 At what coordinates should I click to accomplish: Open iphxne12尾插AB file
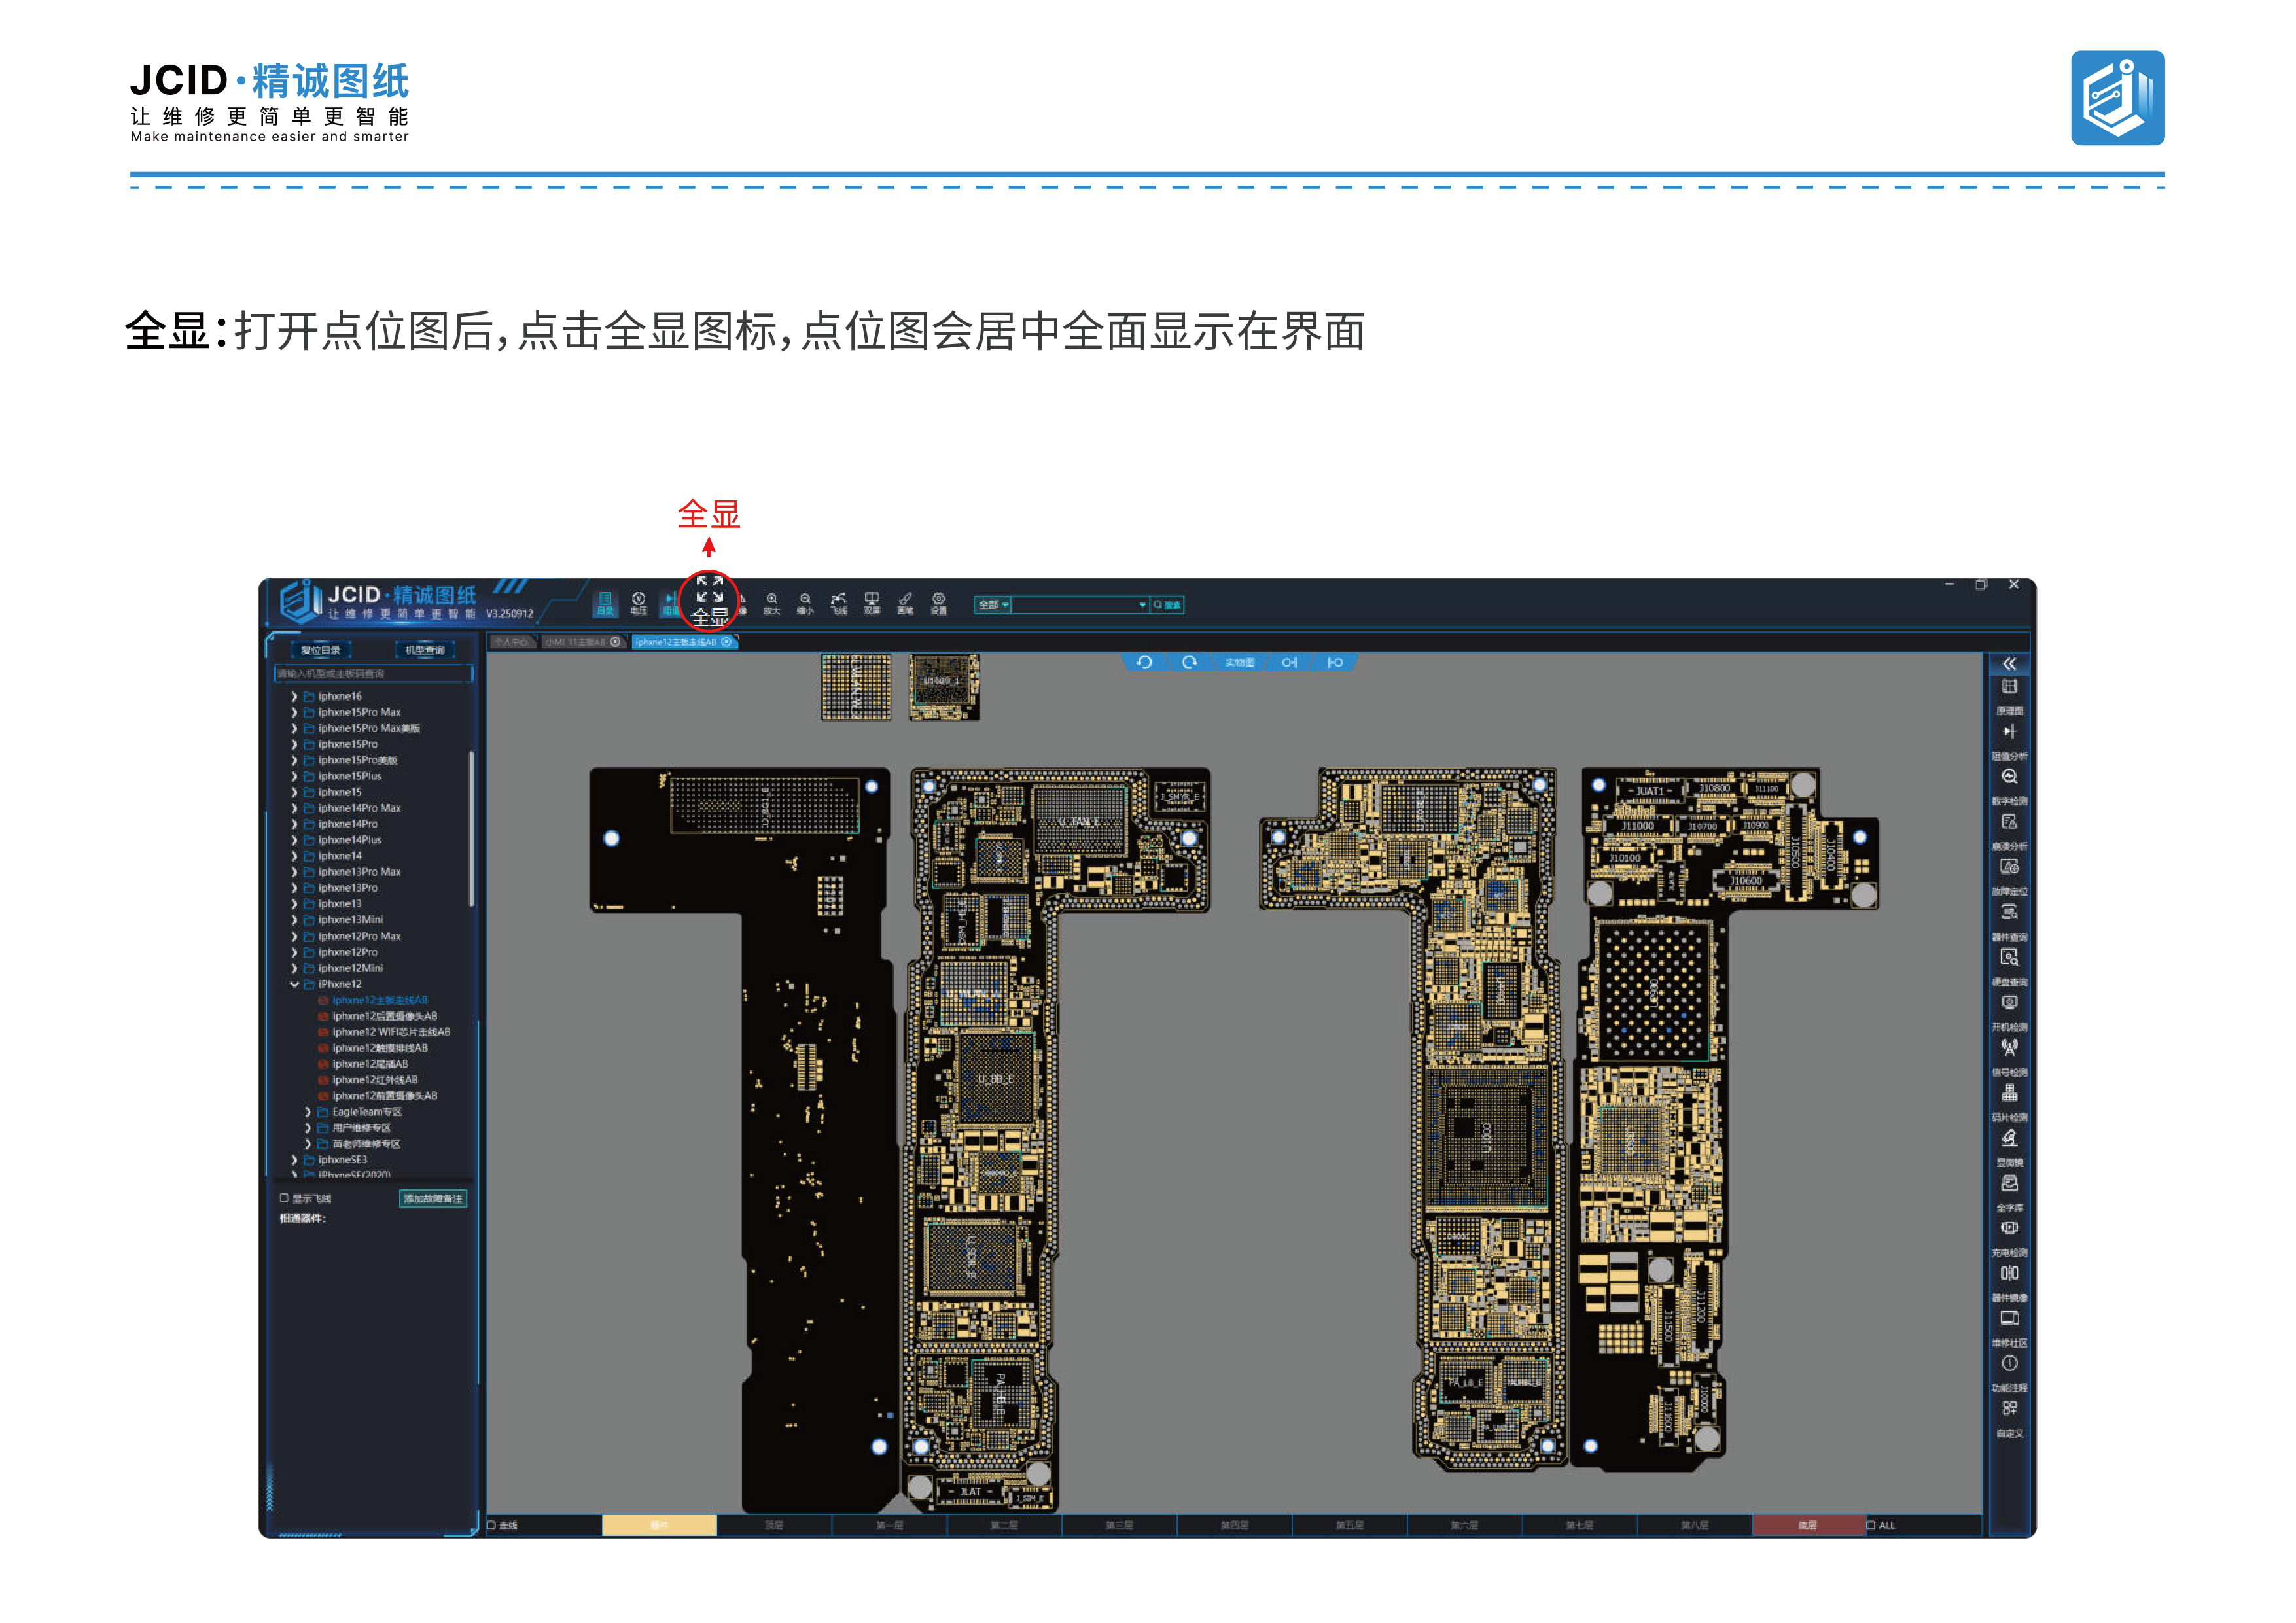370,1064
